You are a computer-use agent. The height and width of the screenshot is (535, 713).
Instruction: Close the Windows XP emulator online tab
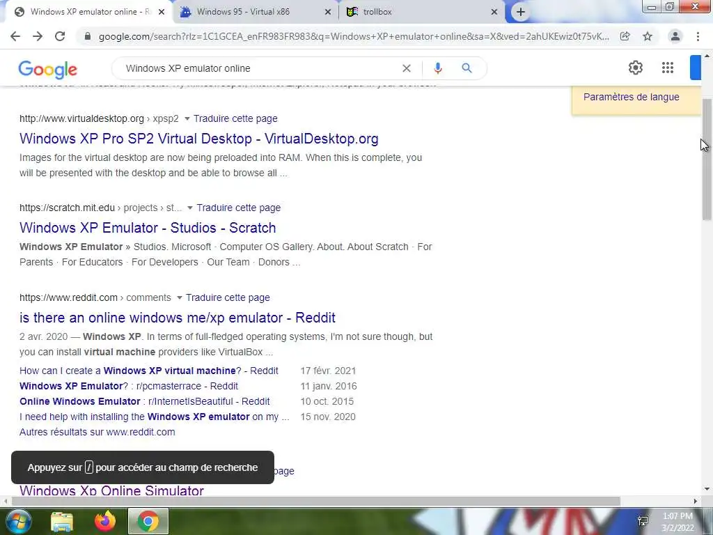point(162,12)
